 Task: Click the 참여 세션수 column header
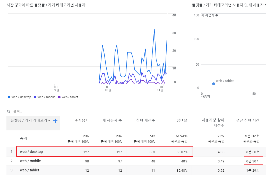(145, 120)
